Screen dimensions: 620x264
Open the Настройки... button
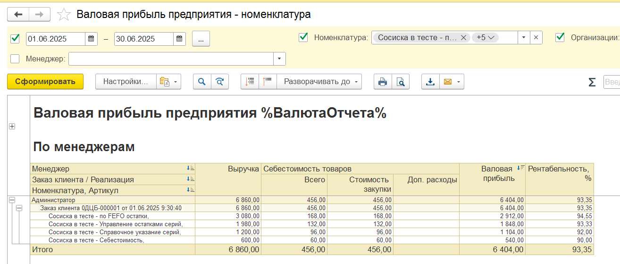(125, 82)
